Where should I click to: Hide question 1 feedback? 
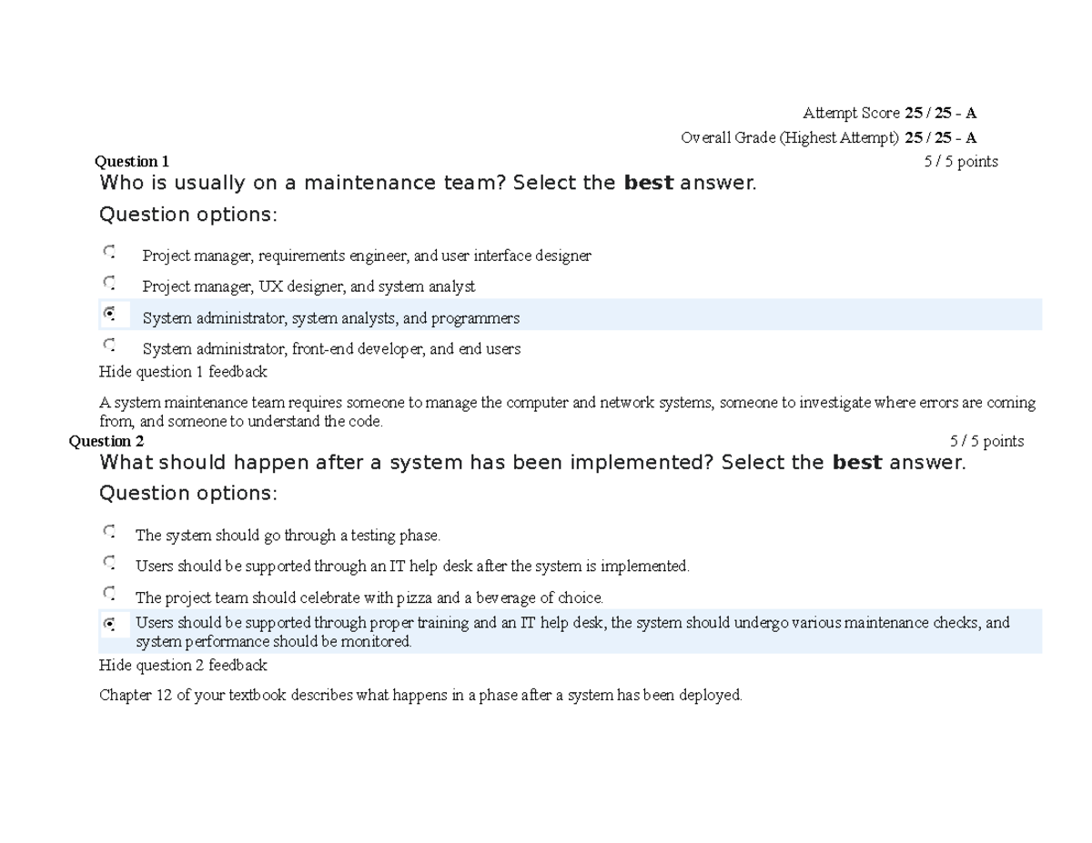[x=183, y=372]
